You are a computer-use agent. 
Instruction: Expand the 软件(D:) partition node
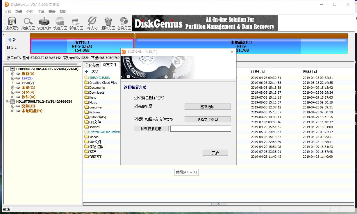[x=13, y=97]
